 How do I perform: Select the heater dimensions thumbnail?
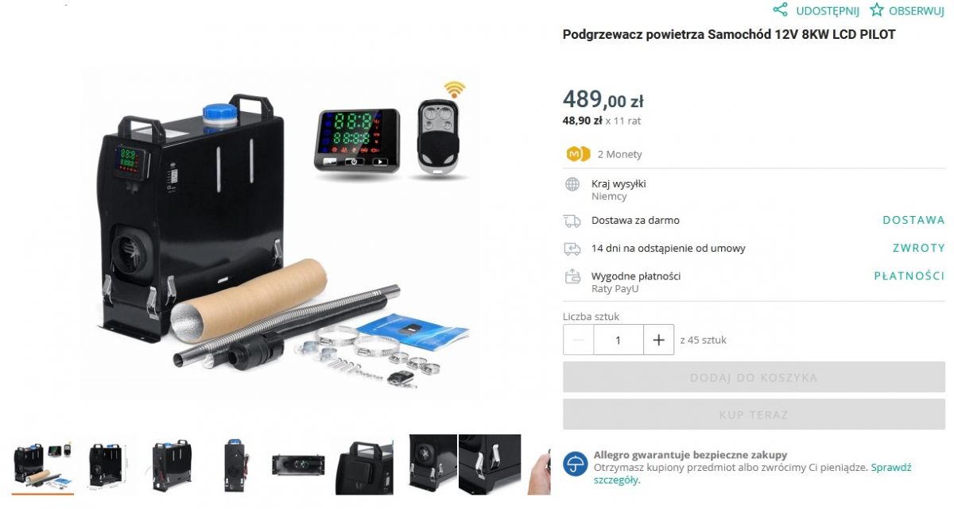(107, 465)
